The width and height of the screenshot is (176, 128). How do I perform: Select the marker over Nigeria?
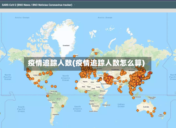tap(86, 92)
